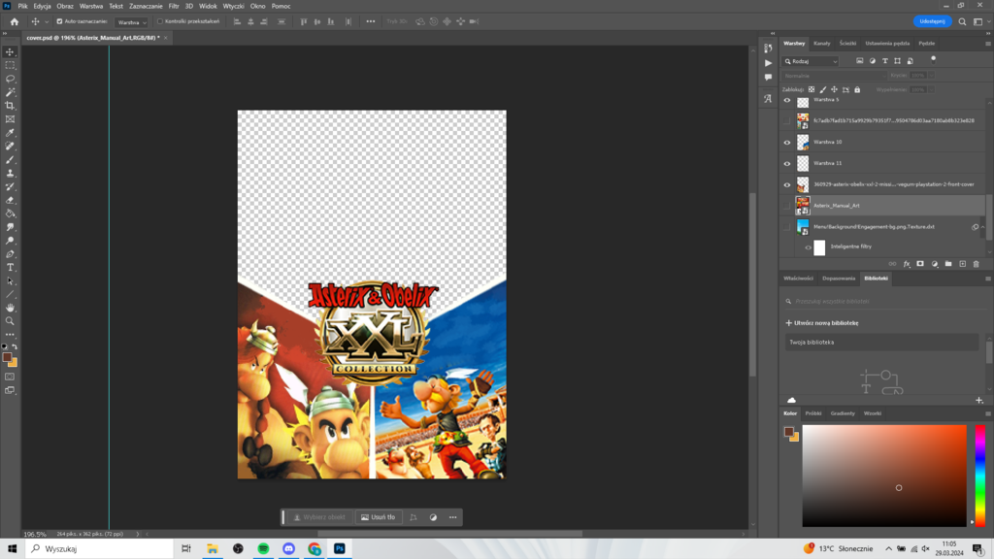This screenshot has width=994, height=559.
Task: Open the Normalnie blend mode dropdown
Action: pyautogui.click(x=835, y=76)
